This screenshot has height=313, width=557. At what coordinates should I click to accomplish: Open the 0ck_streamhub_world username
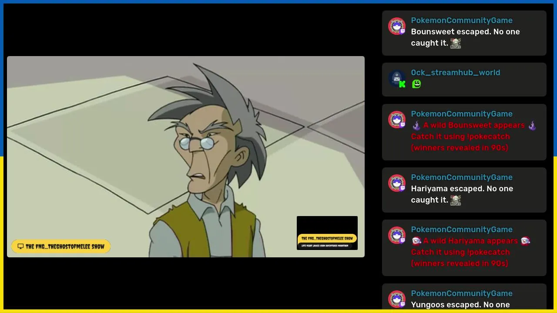point(456,73)
